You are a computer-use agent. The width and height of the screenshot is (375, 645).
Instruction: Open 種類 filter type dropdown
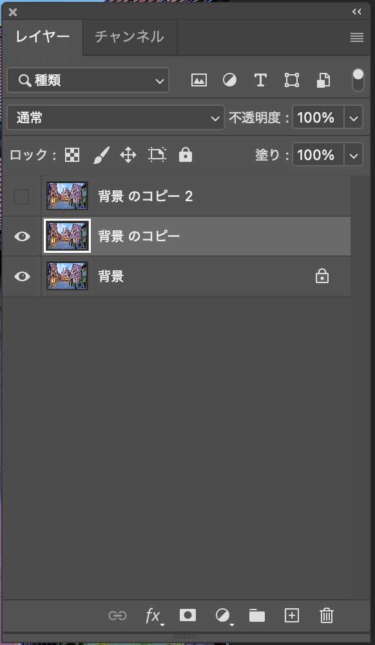(x=88, y=80)
